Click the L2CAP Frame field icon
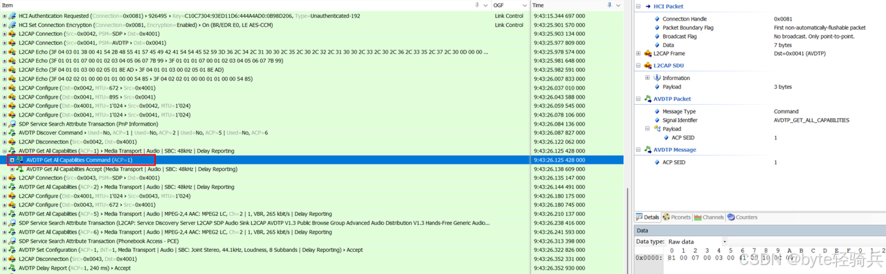Screen dimensions: 886x274 point(648,53)
